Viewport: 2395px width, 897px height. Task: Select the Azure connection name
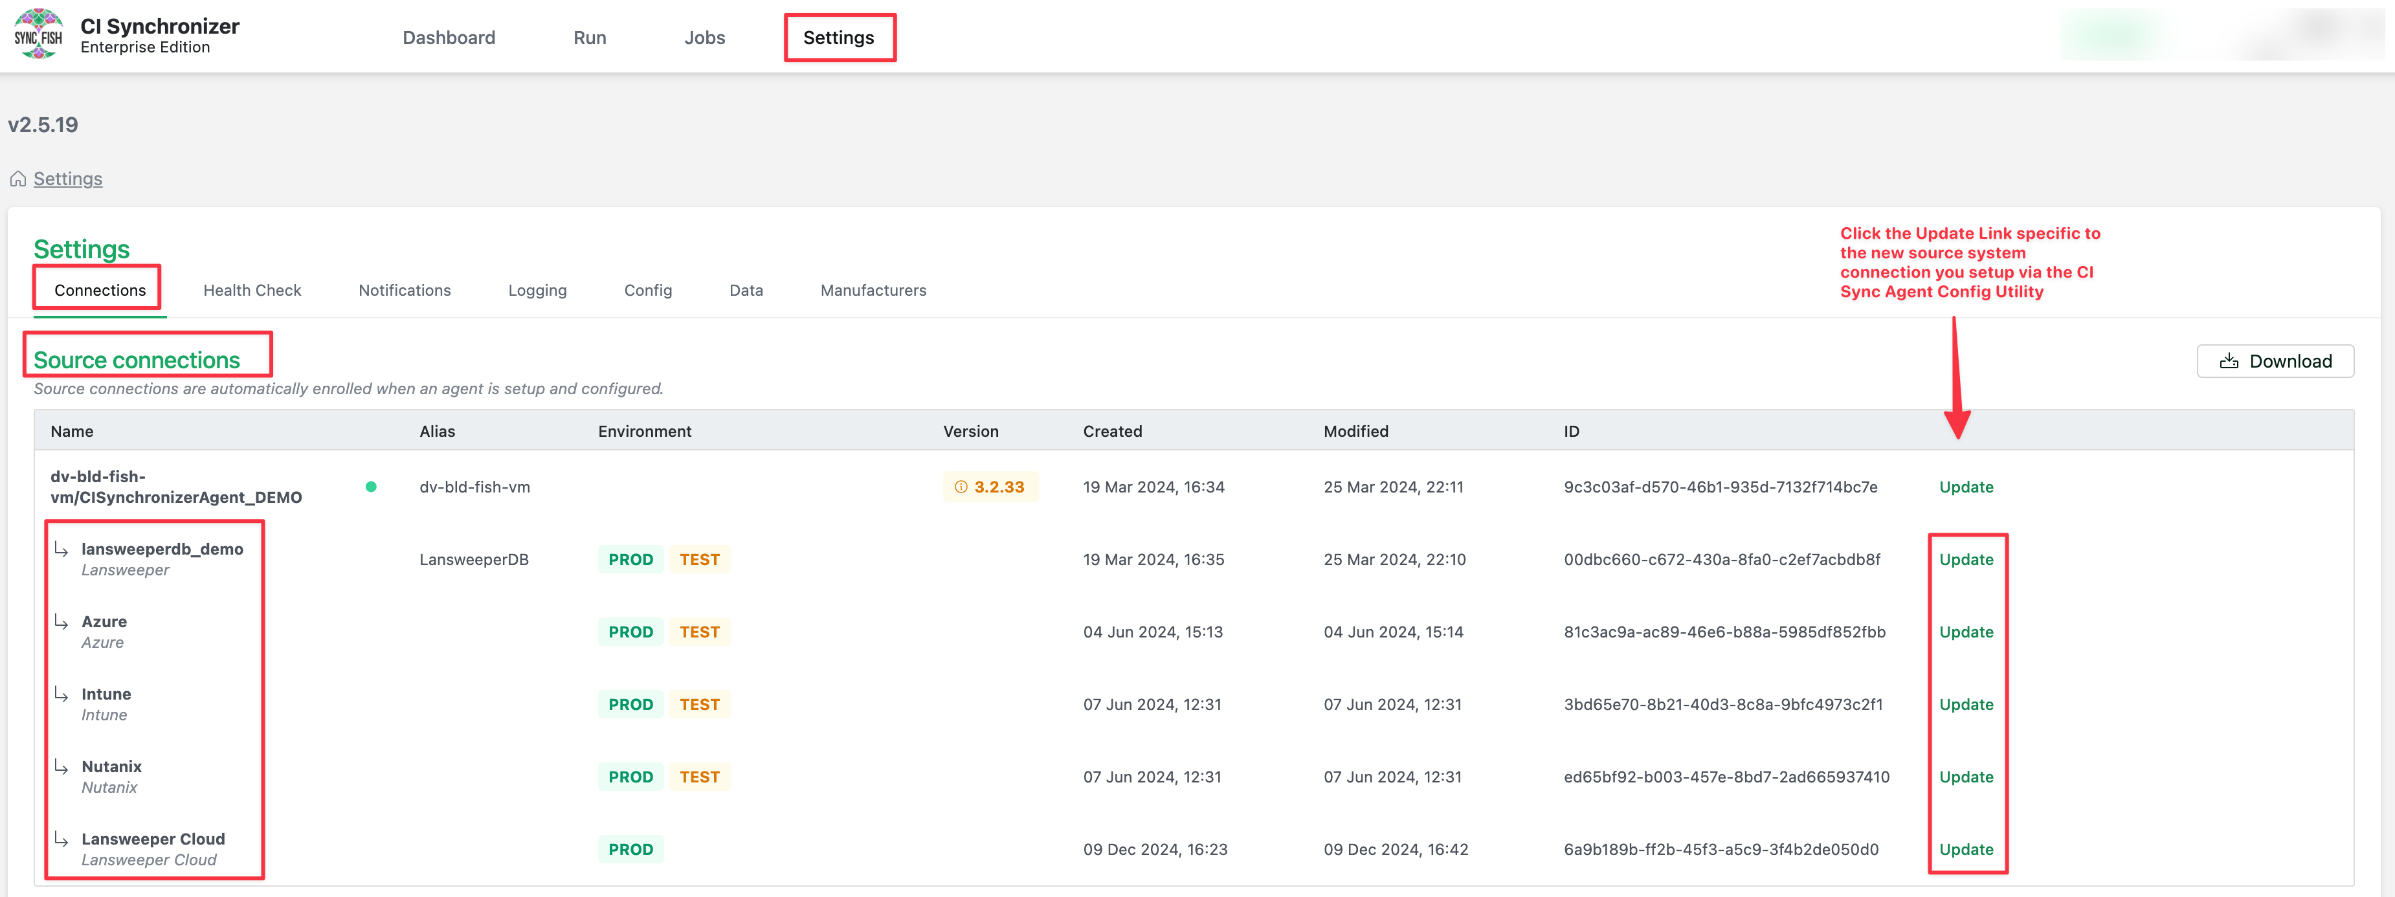[104, 621]
